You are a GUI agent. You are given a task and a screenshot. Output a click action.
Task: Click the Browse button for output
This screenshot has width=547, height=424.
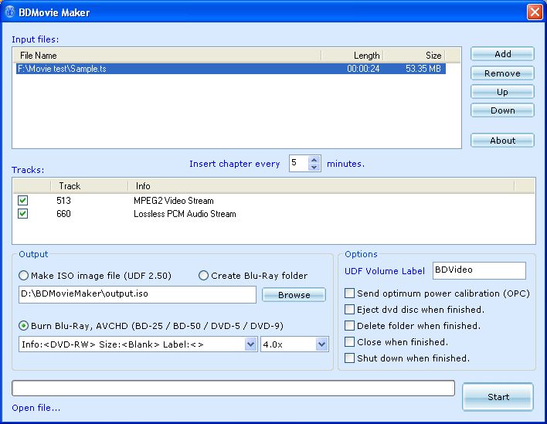click(x=294, y=295)
